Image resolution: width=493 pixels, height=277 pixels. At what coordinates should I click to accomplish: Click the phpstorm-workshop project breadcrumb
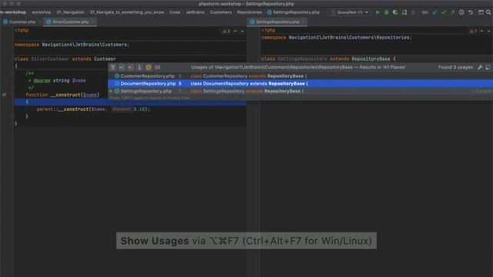(x=13, y=12)
